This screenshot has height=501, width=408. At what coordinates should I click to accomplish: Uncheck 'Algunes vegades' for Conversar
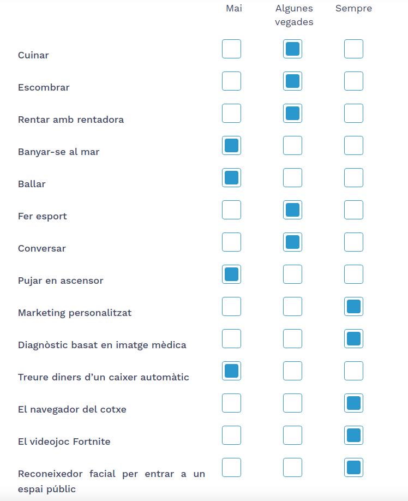tap(292, 242)
